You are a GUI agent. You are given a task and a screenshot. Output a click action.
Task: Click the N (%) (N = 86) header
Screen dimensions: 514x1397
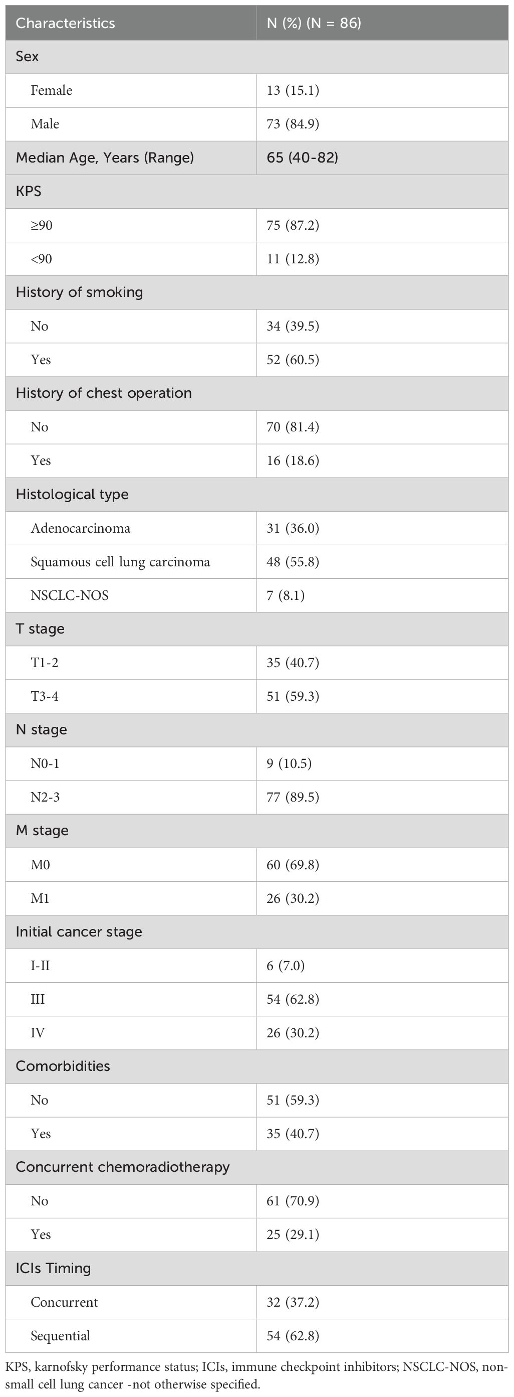tap(314, 23)
